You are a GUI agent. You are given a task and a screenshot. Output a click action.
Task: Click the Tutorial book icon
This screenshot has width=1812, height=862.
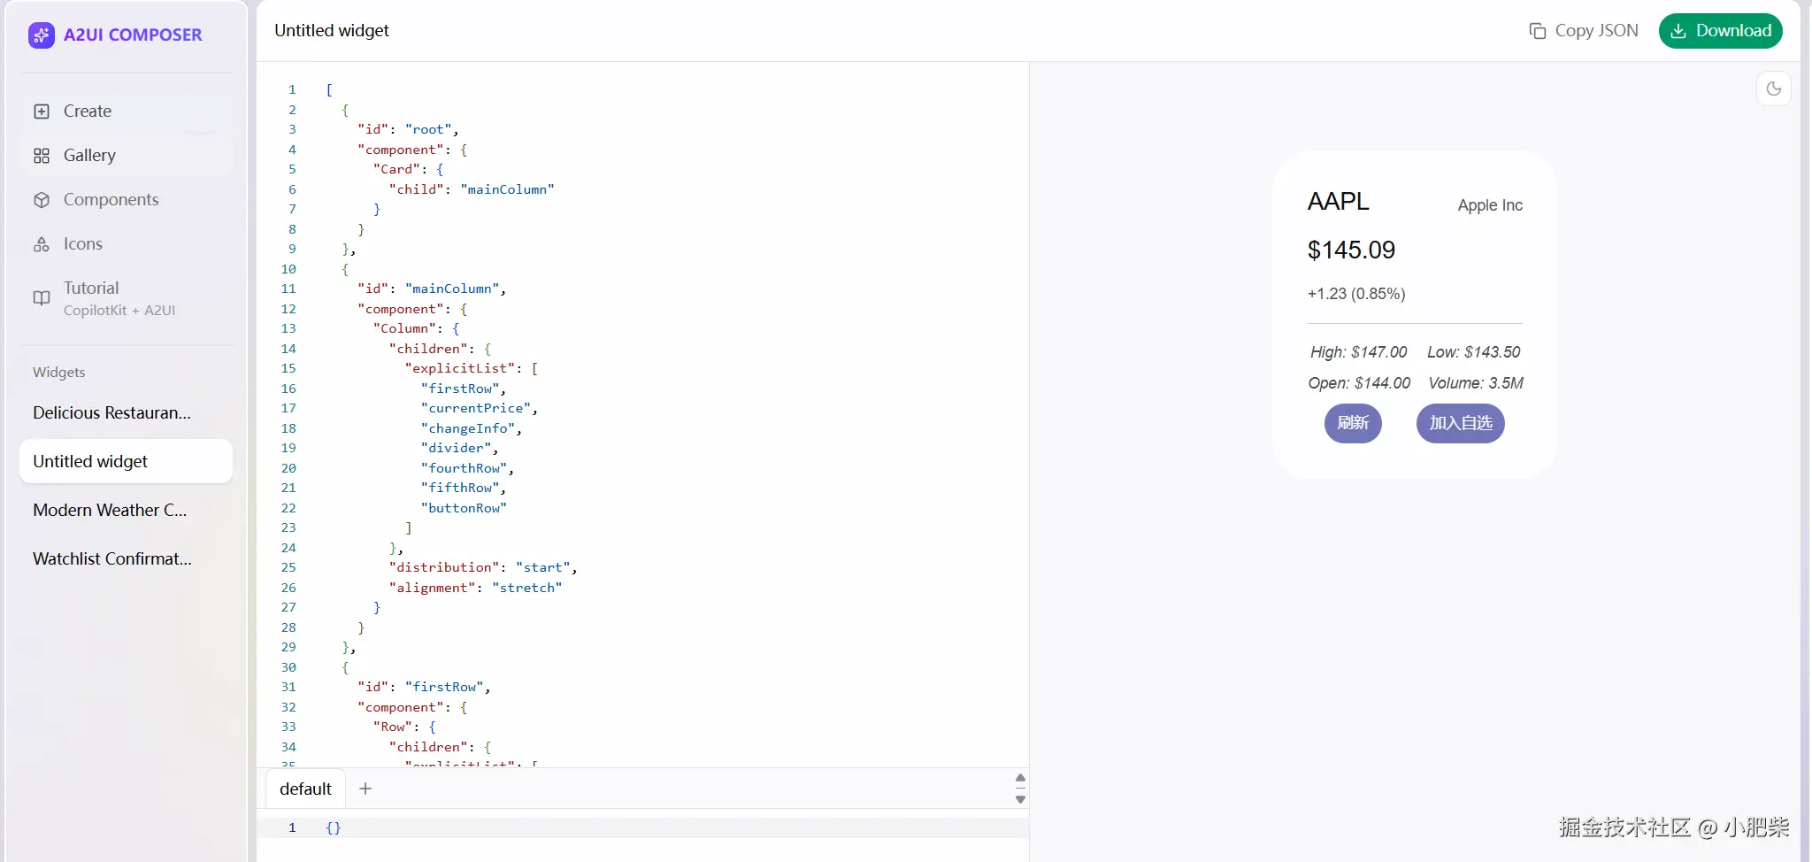[x=42, y=298]
